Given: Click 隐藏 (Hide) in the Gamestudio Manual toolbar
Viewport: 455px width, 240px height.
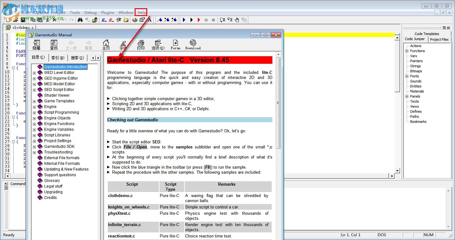Looking at the screenshot, I should tap(36, 45).
